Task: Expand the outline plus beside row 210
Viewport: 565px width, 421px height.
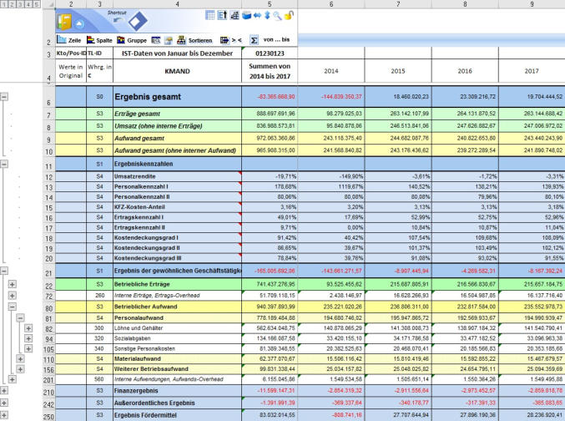Action: click(x=4, y=390)
